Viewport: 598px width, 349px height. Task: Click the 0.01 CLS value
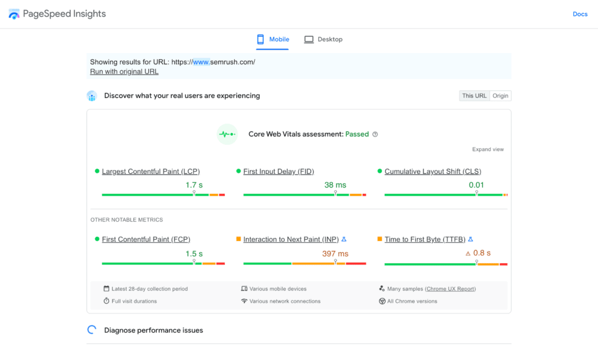point(477,185)
